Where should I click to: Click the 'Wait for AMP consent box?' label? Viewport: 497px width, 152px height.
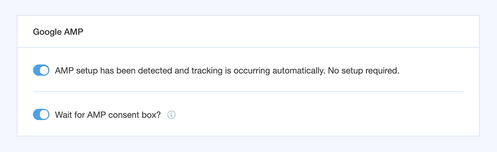pyautogui.click(x=108, y=115)
